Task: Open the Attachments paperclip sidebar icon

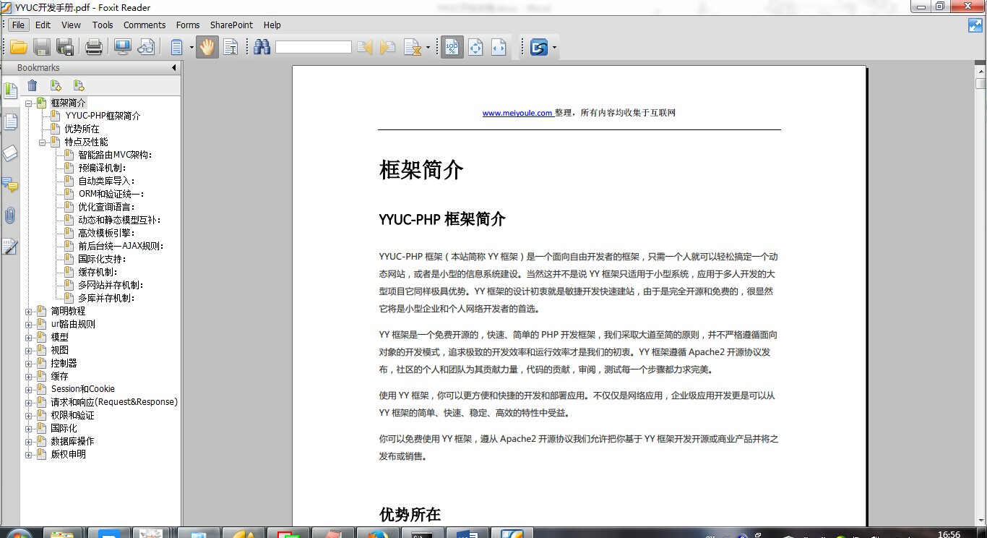Action: pos(10,215)
